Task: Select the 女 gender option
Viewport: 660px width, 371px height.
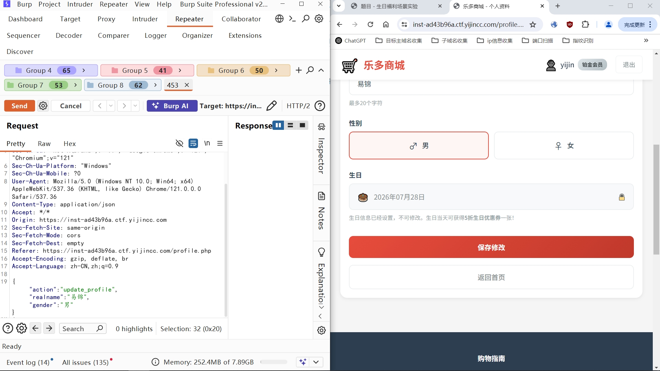Action: pyautogui.click(x=563, y=146)
